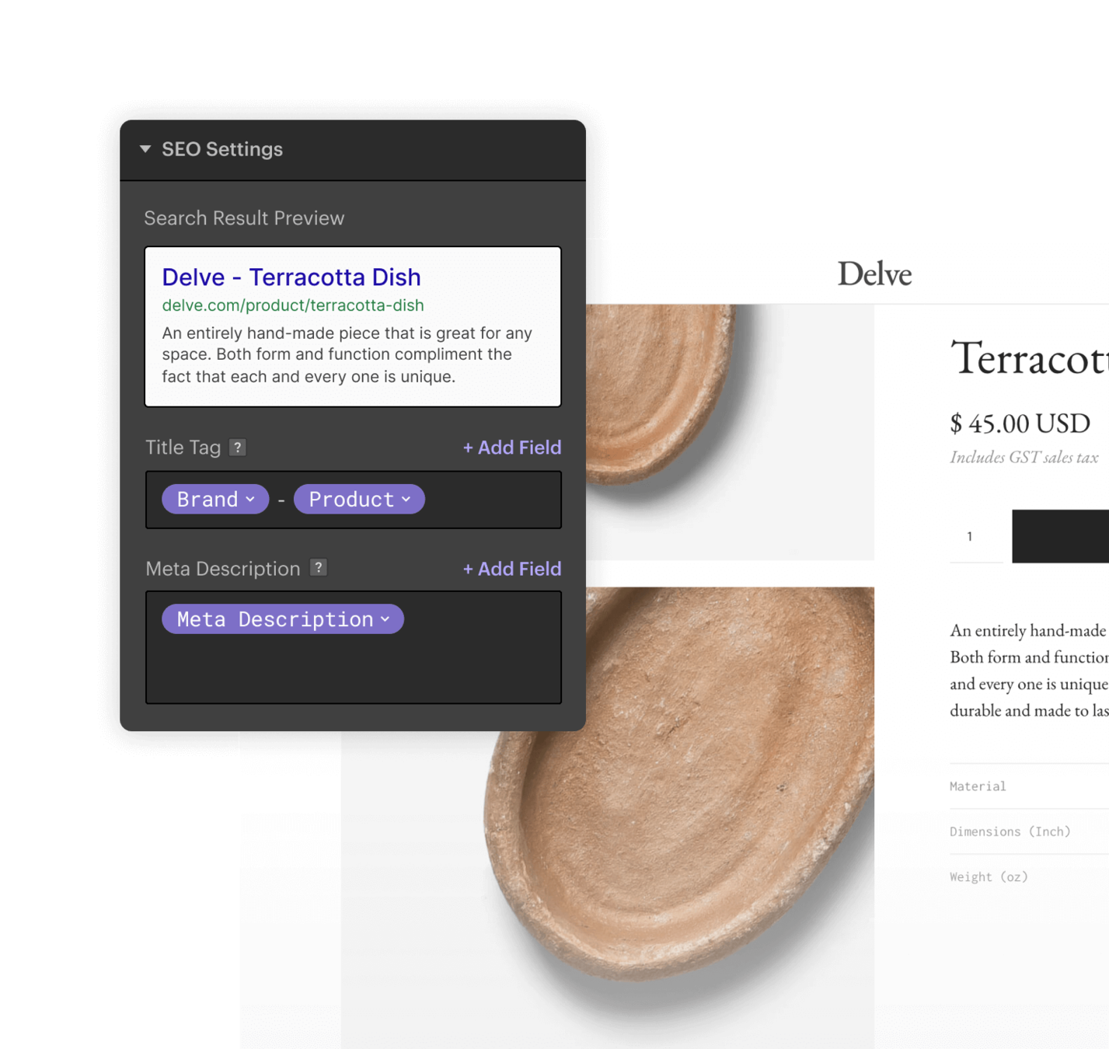Add a field to the Title Tag
This screenshot has height=1049, width=1109.
coord(511,448)
